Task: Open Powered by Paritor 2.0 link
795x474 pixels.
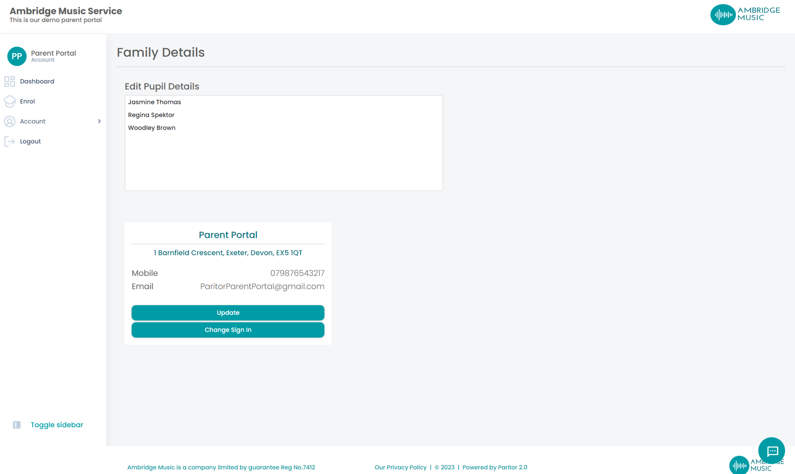Action: 495,467
